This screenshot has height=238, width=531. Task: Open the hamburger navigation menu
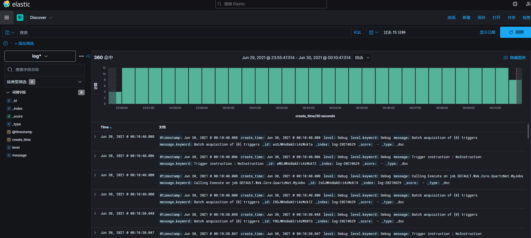tap(7, 18)
